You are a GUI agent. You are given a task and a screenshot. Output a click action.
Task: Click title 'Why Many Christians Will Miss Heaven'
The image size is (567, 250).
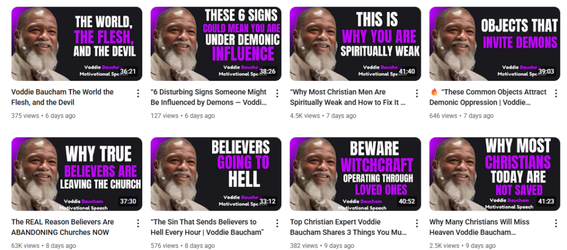pyautogui.click(x=479, y=227)
